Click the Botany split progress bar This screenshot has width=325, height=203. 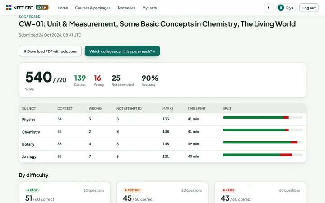click(263, 142)
